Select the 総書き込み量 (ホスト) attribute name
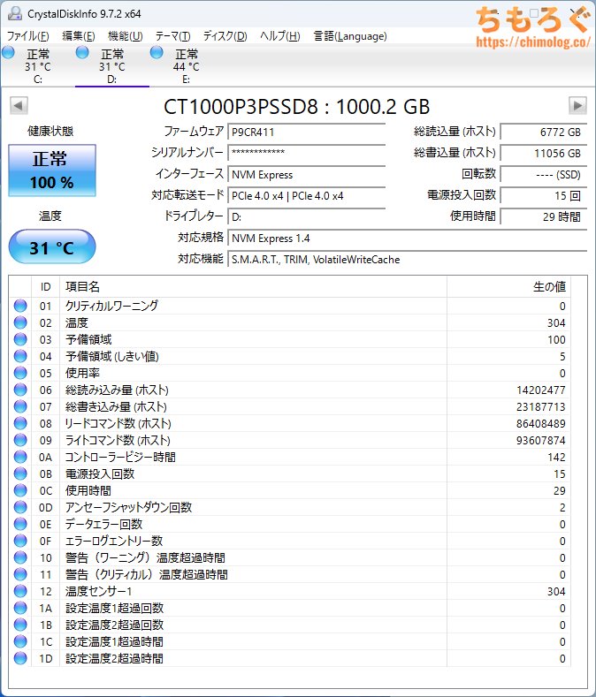 click(x=116, y=406)
